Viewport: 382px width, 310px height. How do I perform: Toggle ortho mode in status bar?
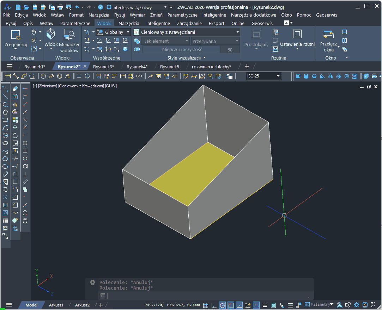(214, 305)
